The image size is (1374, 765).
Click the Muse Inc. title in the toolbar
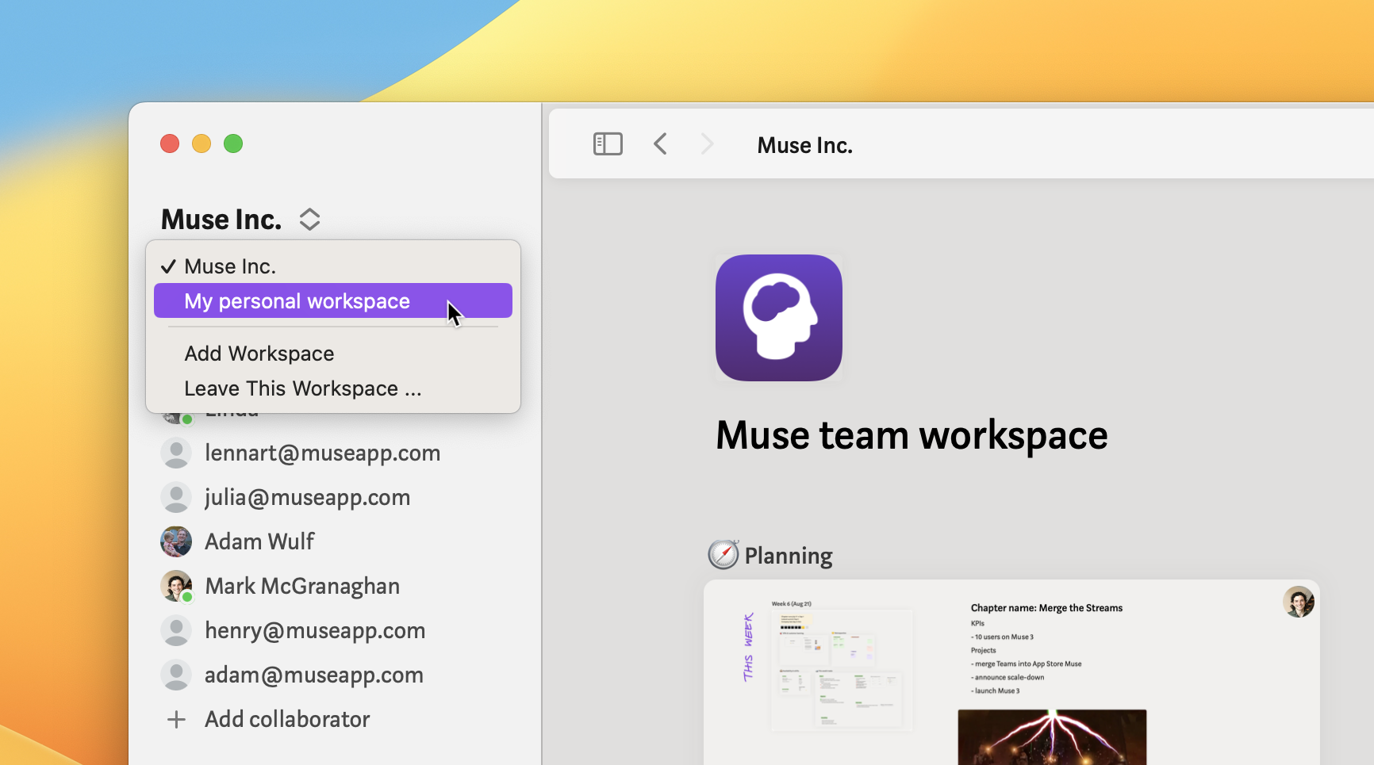pos(804,145)
